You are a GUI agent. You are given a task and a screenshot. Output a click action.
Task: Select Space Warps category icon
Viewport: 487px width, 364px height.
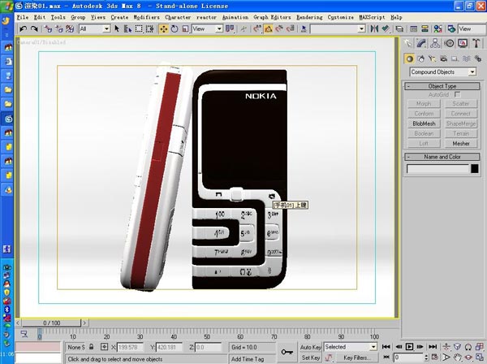466,58
